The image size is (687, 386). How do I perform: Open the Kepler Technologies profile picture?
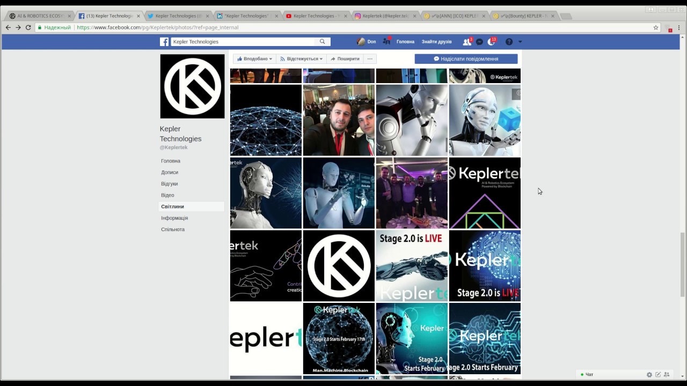(x=192, y=86)
